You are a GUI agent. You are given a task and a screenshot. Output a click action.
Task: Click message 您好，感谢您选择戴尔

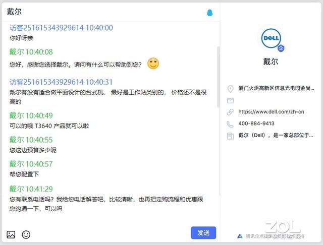(76, 65)
